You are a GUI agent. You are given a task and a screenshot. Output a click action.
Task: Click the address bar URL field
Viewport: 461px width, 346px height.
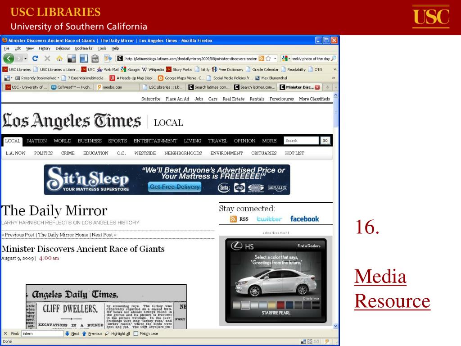[x=191, y=59]
